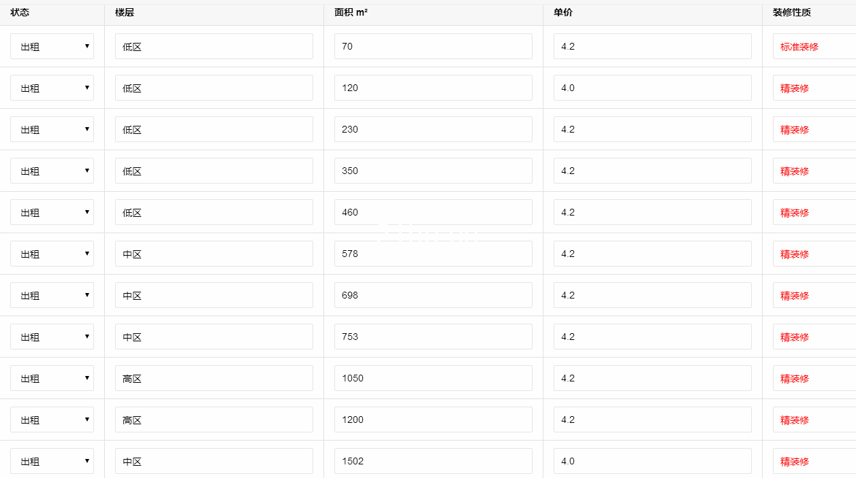
Task: Focus the area field showing 698
Action: pyautogui.click(x=433, y=295)
